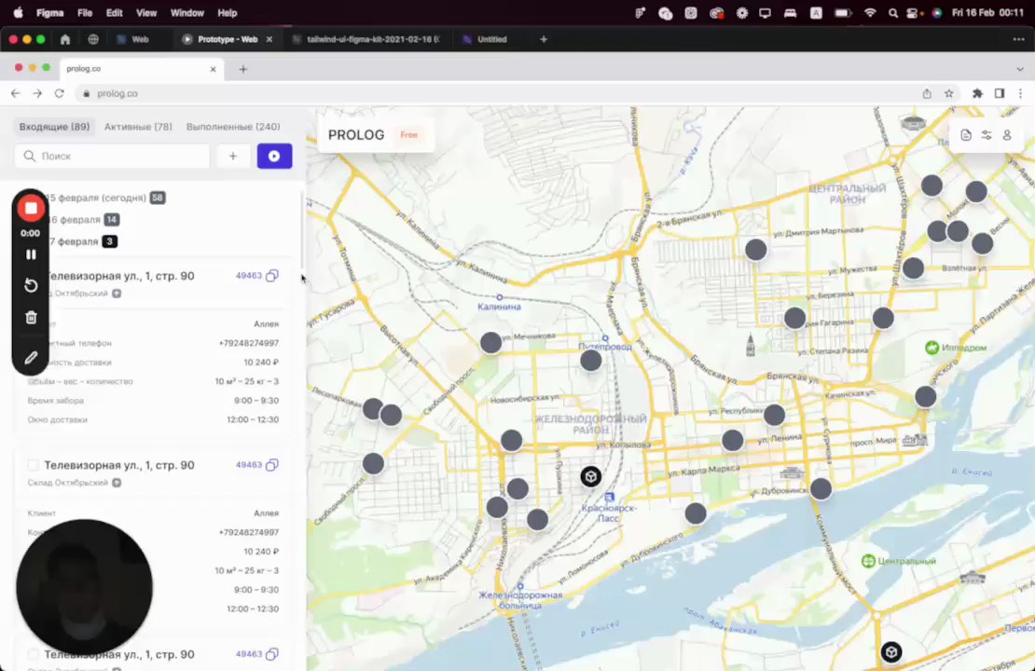Copy order 49463 in first card
Image resolution: width=1035 pixels, height=671 pixels.
pos(272,276)
